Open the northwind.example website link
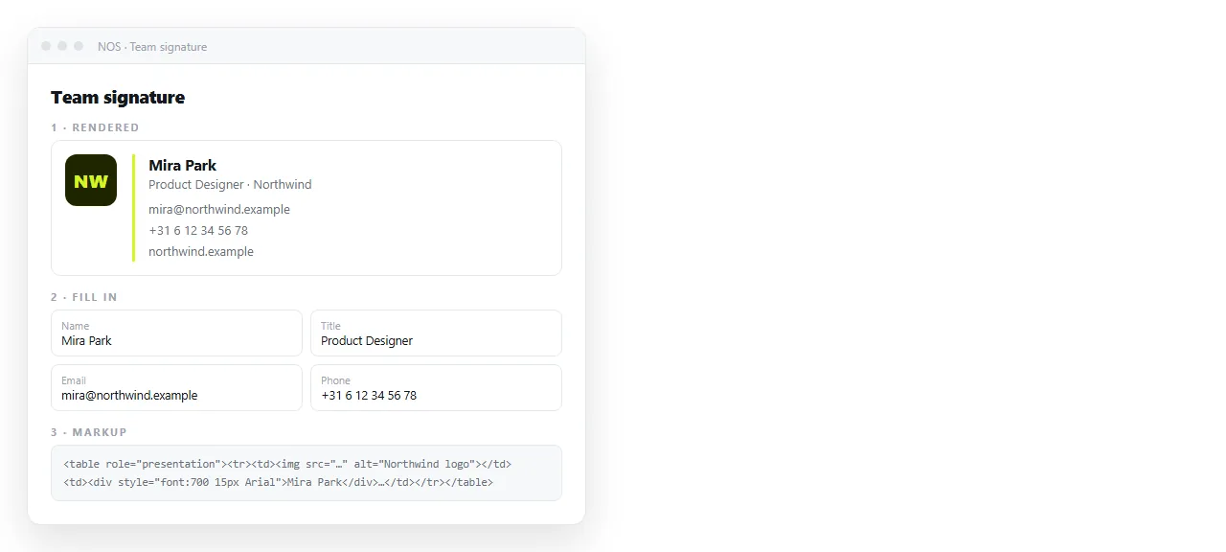Viewport: 1226px width, 552px height. point(201,251)
